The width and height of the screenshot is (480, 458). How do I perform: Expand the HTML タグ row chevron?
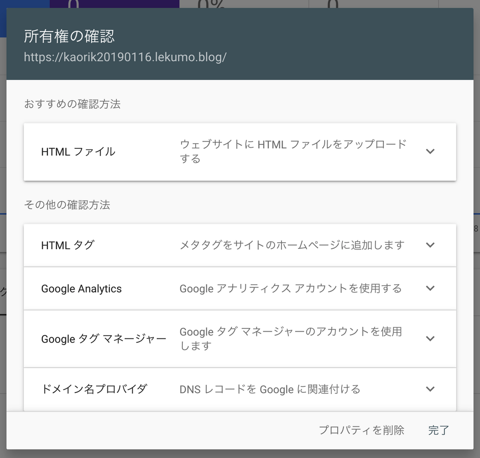point(430,245)
